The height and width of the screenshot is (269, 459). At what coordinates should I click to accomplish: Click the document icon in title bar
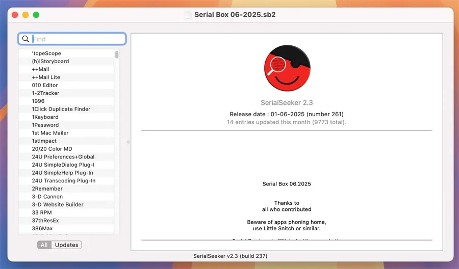point(188,15)
